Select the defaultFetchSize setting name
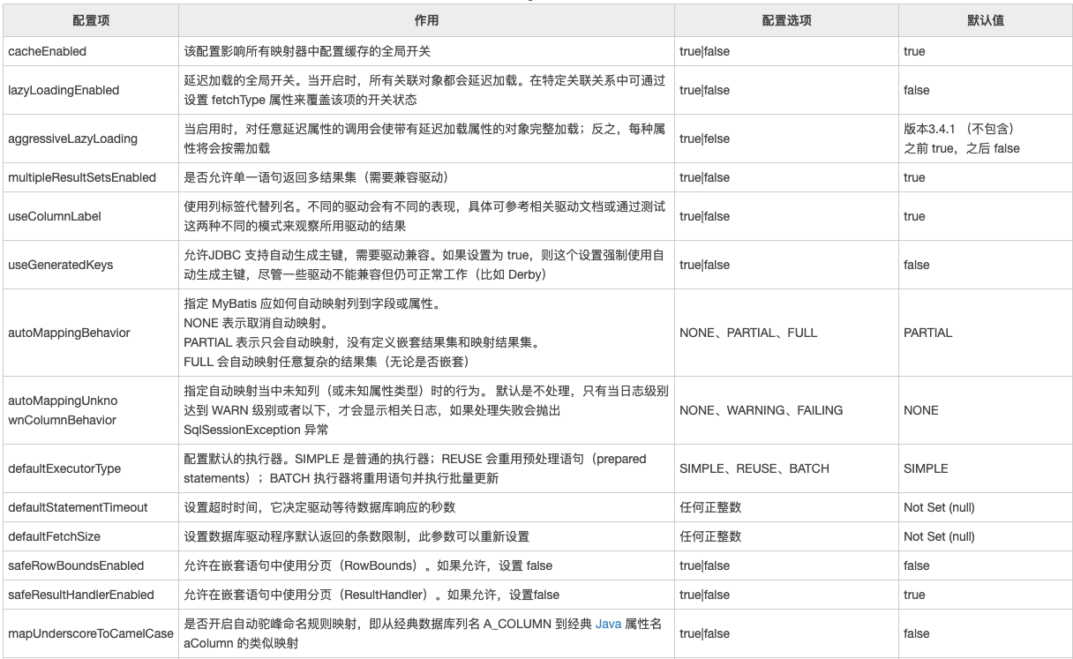The width and height of the screenshot is (1073, 659). 54,536
